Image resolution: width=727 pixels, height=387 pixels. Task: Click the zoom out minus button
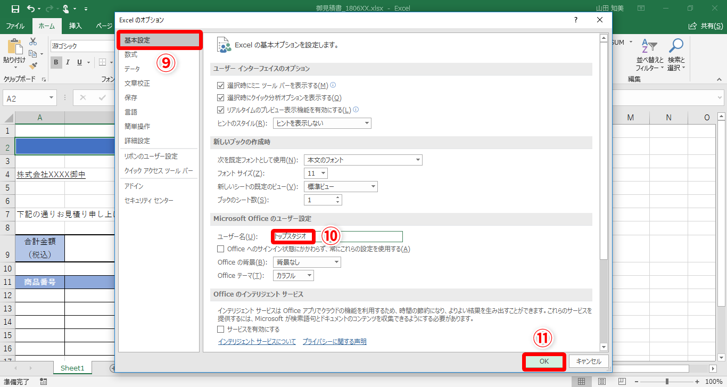637,381
